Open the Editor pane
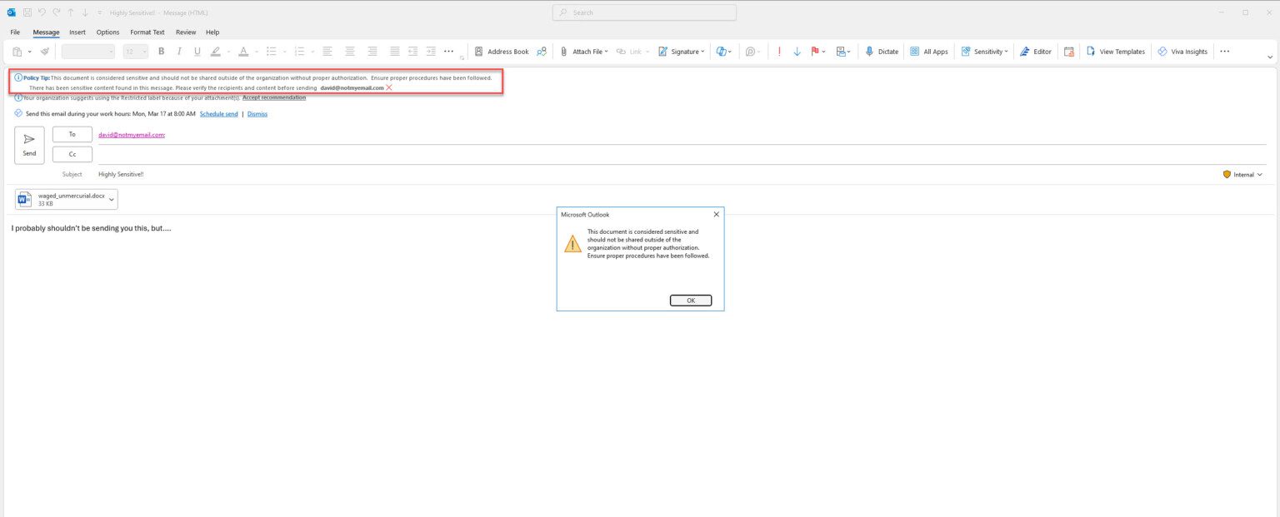This screenshot has width=1280, height=517. pyautogui.click(x=1036, y=51)
